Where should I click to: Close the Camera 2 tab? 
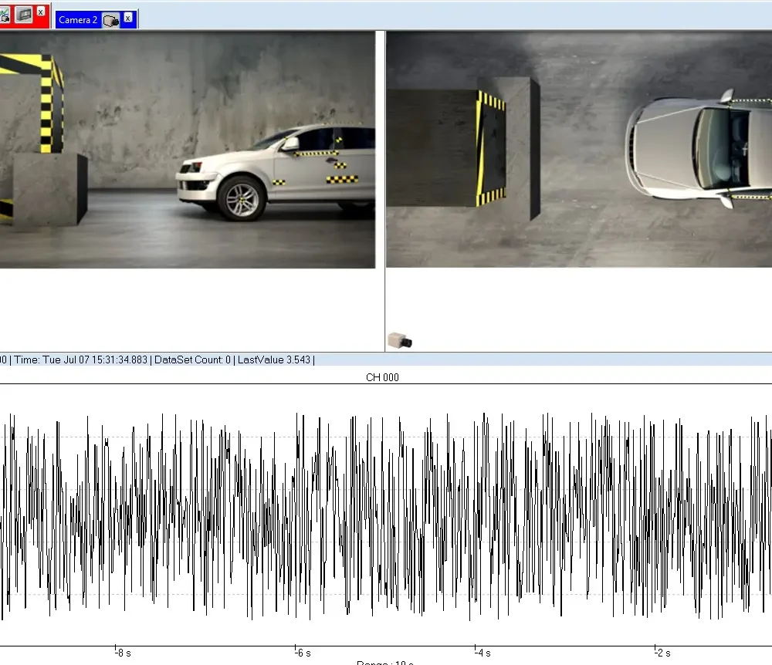[128, 18]
